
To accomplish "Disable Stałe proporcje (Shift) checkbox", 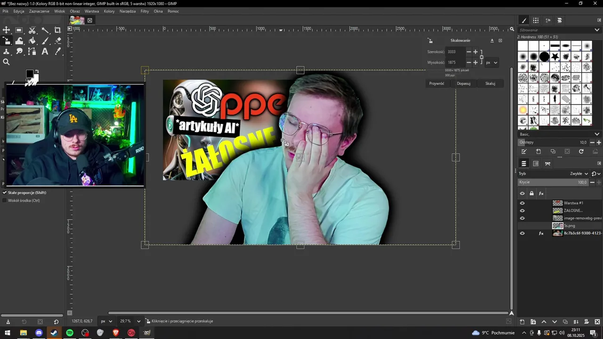I will pos(5,193).
